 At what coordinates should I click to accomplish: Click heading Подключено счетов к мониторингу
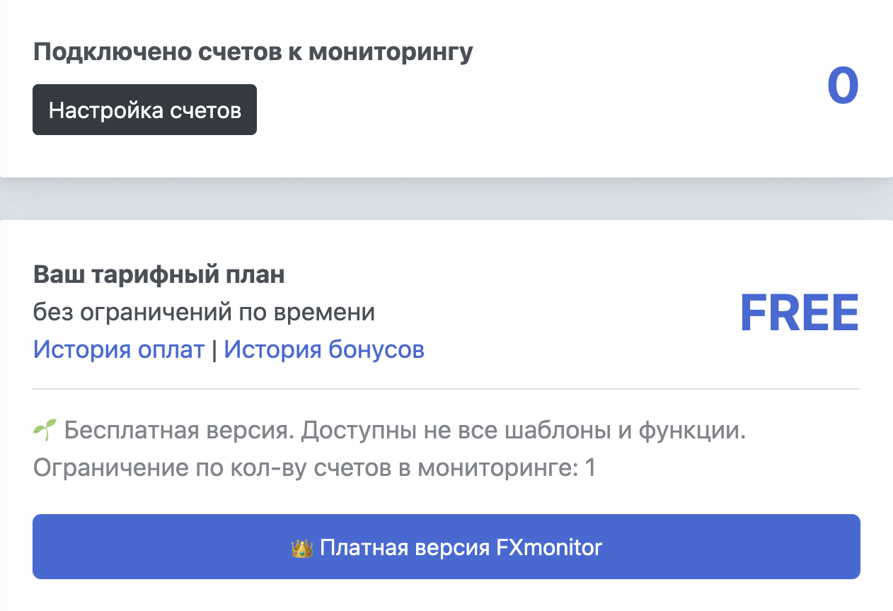pyautogui.click(x=253, y=52)
